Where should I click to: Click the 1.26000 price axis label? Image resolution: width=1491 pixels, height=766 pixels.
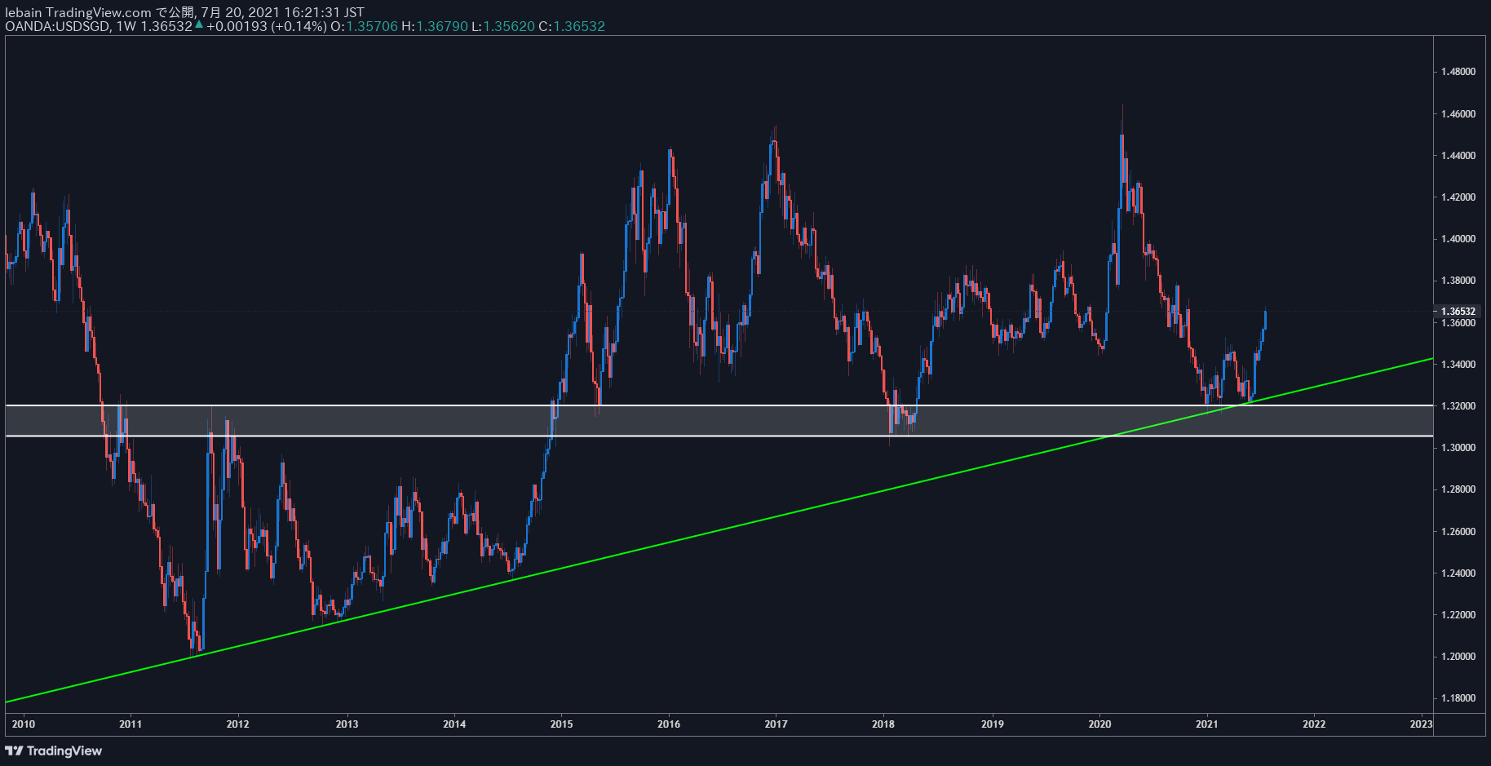pos(1458,532)
